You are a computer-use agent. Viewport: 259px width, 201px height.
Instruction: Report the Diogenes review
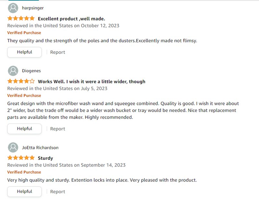coord(58,129)
